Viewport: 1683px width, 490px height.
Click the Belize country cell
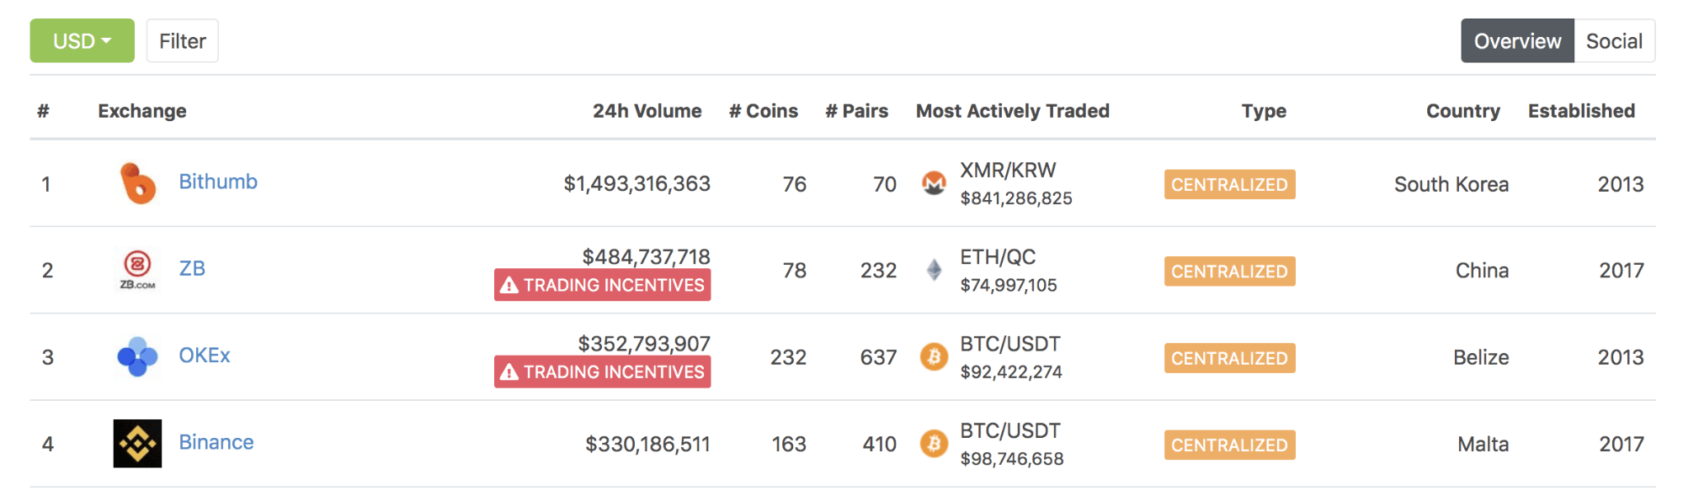[1481, 357]
